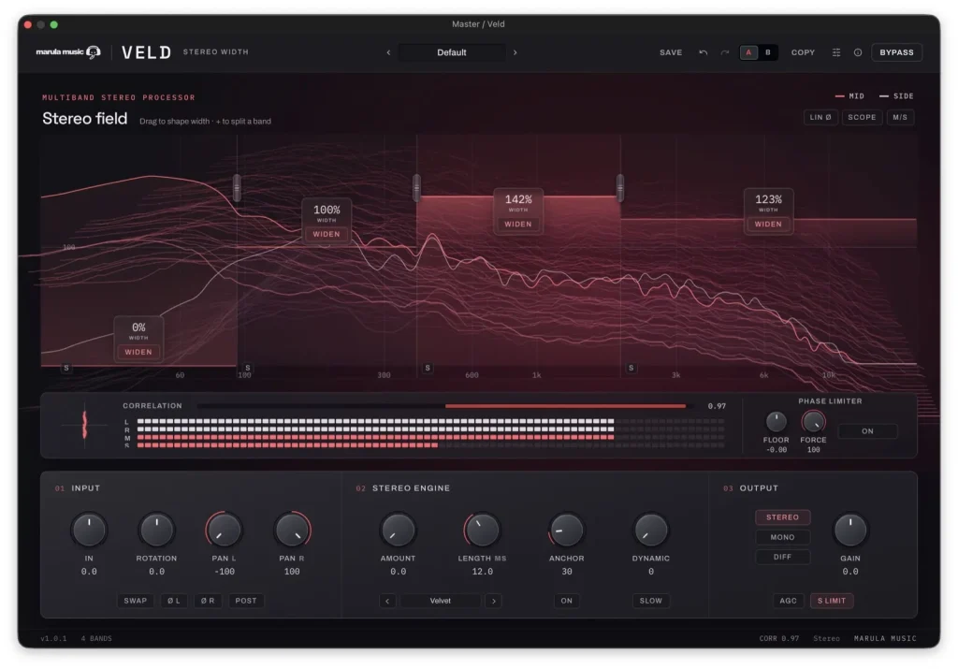Viewport: 958px width, 669px height.
Task: Click the vectorscope goniometer display
Action: coord(84,425)
